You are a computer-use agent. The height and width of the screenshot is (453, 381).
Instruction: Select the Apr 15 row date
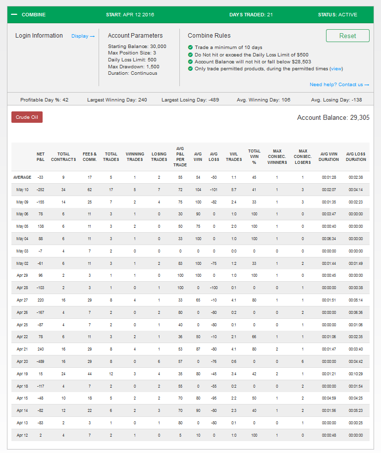pos(22,399)
